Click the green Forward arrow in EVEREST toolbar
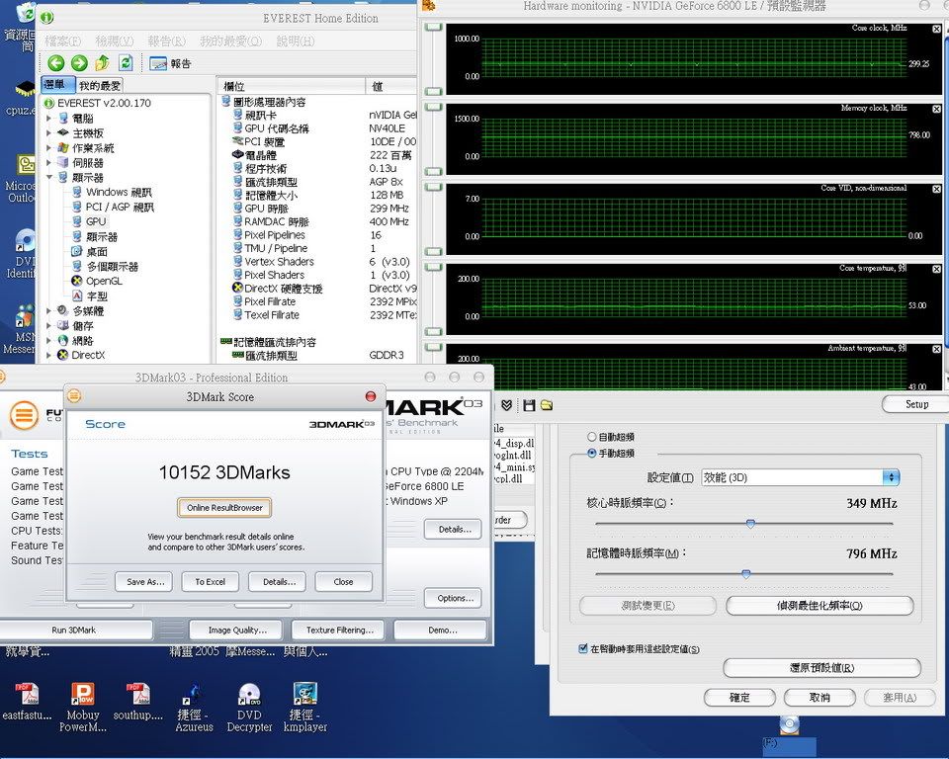 79,63
